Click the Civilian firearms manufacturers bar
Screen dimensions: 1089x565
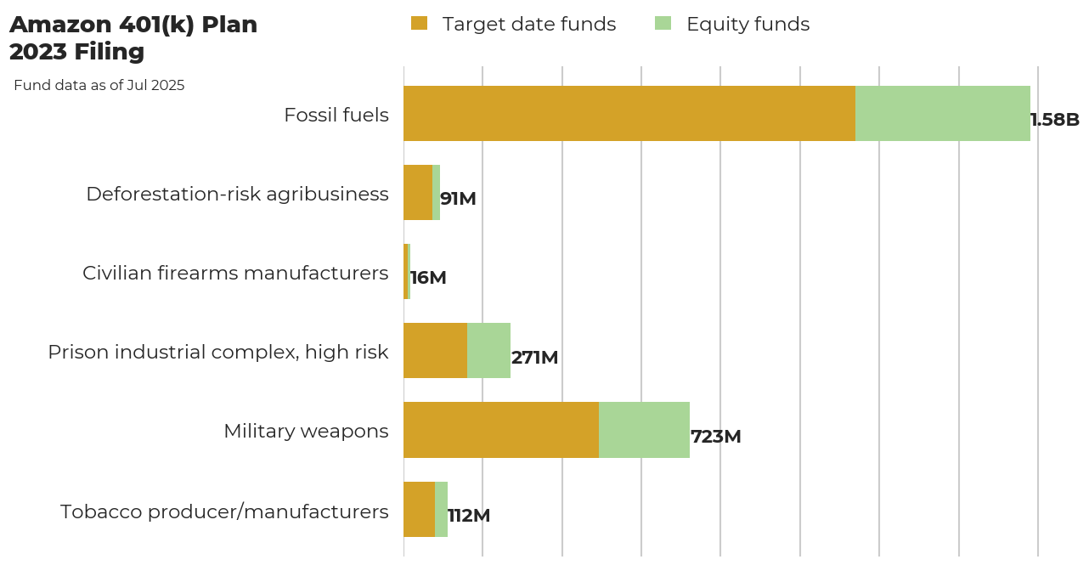tap(407, 272)
